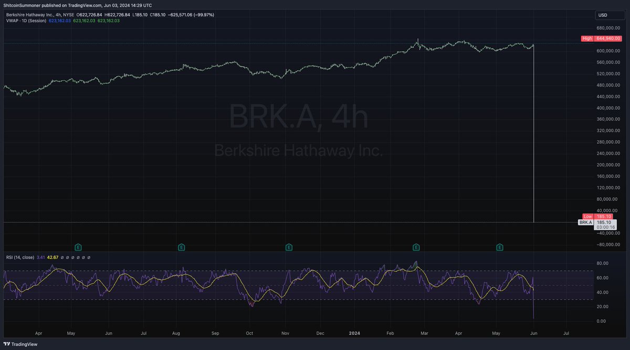Click the earnings E marker for August

pos(181,247)
